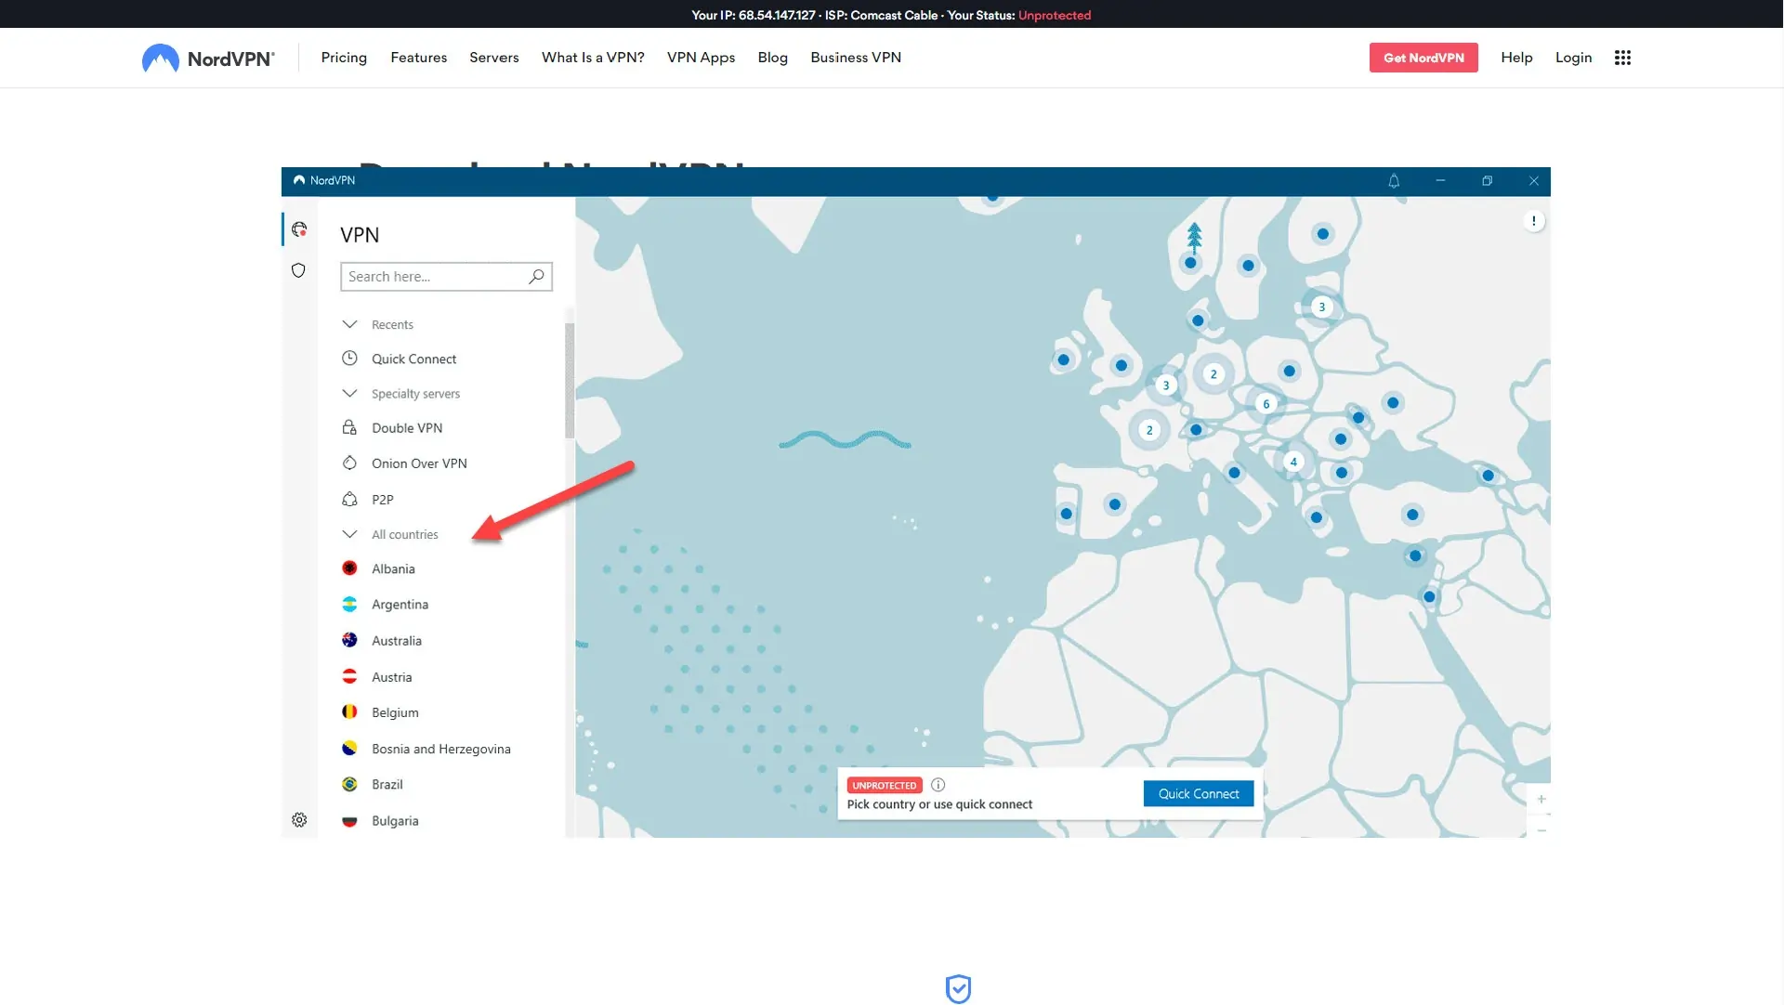
Task: Open the notifications bell in NordVPN window
Action: point(1394,181)
